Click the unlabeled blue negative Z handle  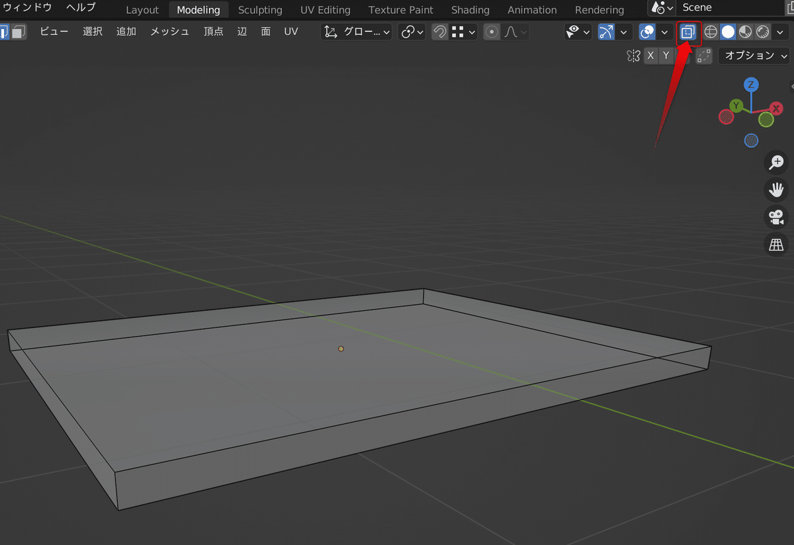751,140
